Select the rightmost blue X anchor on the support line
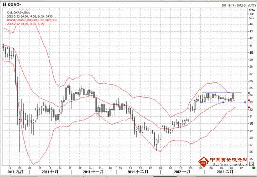 coord(245,102)
